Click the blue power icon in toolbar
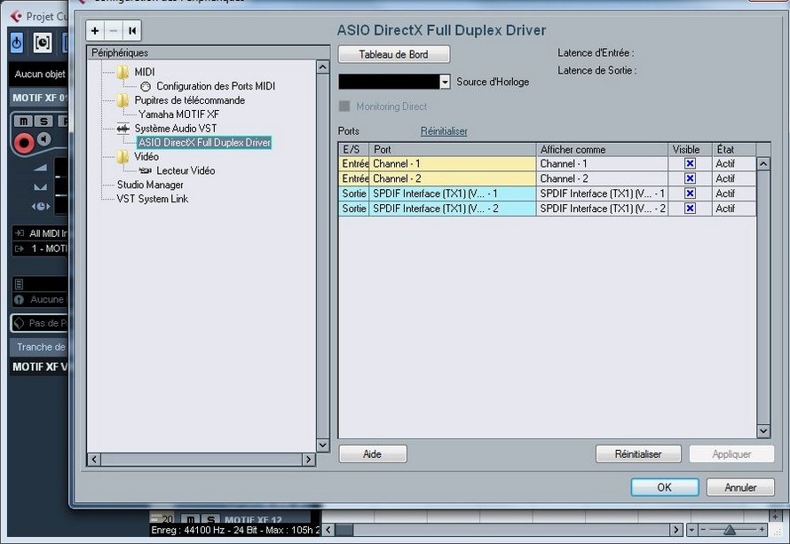The image size is (790, 544). pyautogui.click(x=17, y=42)
